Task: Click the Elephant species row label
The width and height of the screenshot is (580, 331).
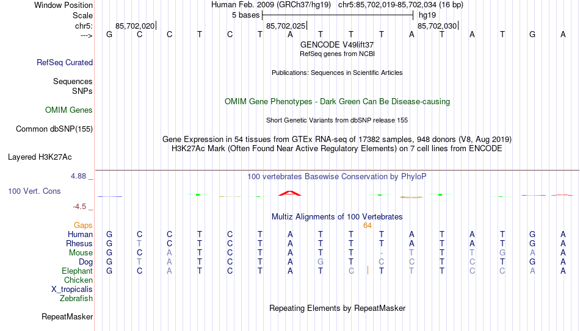Action: (78, 271)
